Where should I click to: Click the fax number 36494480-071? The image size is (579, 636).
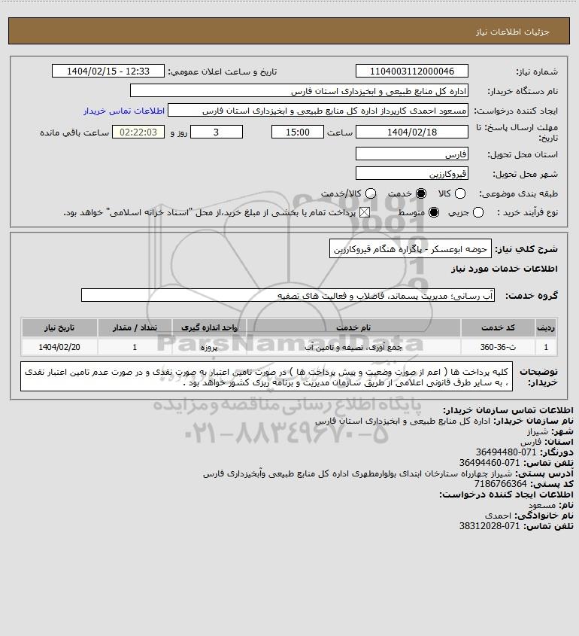505,452
